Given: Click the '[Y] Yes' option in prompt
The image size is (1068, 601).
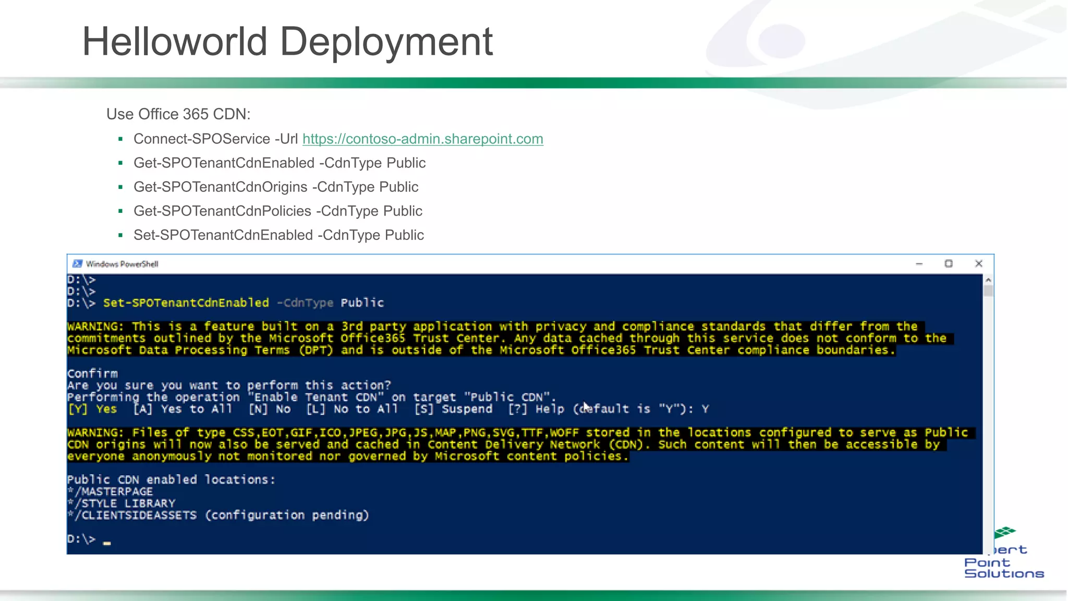Looking at the screenshot, I should pos(92,409).
